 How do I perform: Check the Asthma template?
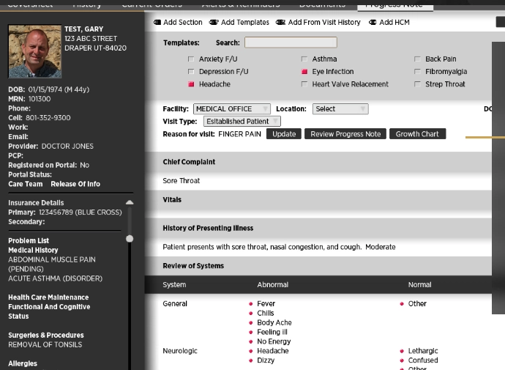click(x=304, y=59)
